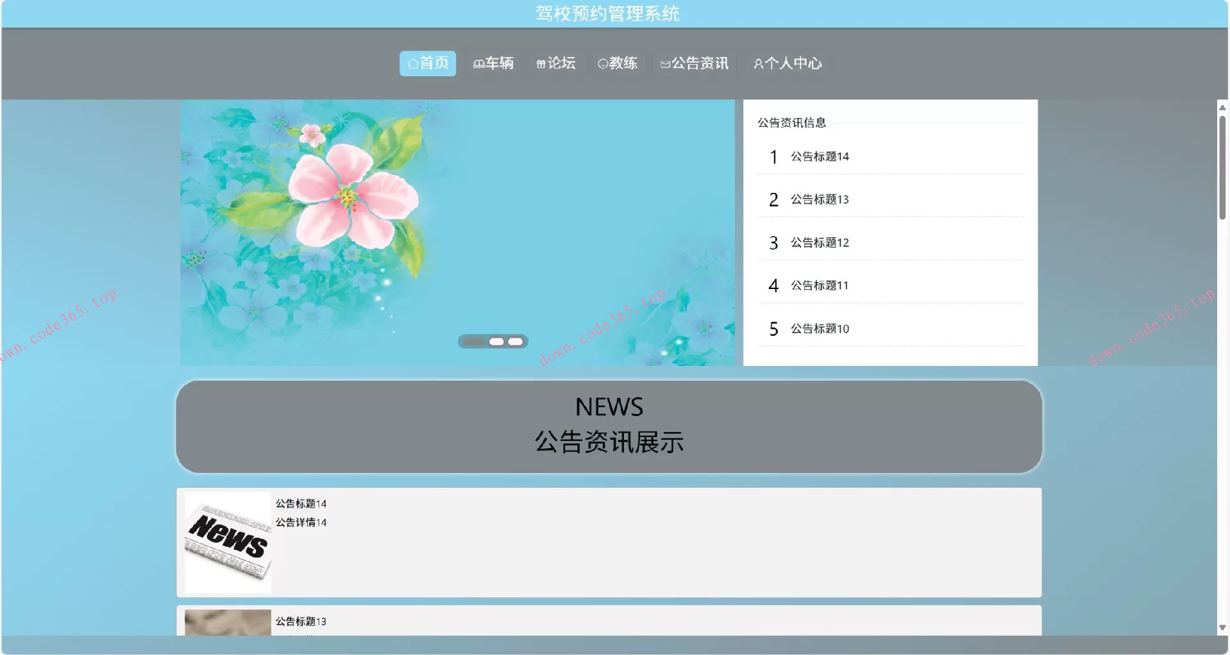
Task: Click the coach icon beside 教练
Action: coord(603,63)
